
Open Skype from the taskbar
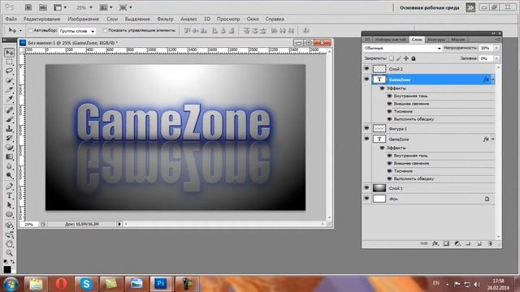86,284
